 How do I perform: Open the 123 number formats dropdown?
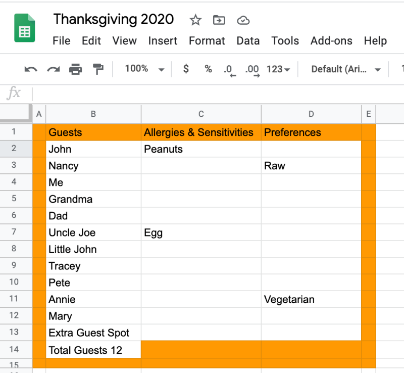[278, 69]
